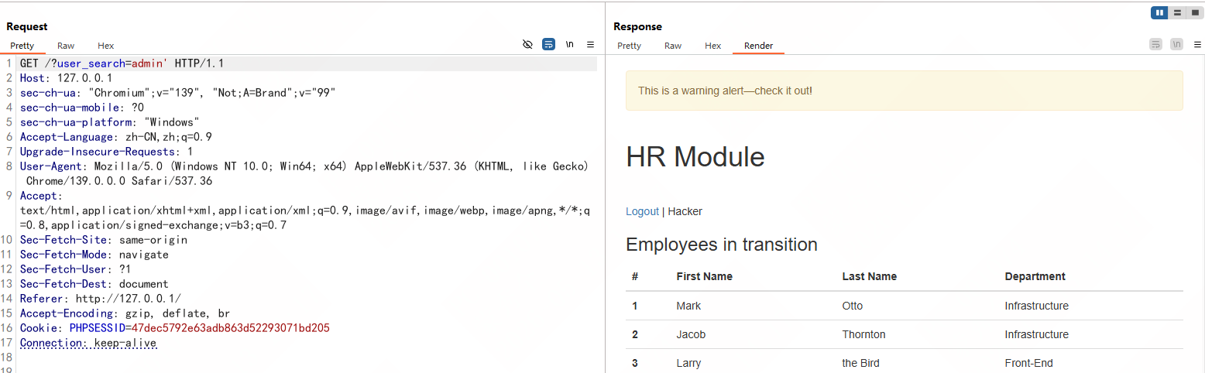Select the Pretty tab in Request
1205x373 pixels.
click(22, 46)
